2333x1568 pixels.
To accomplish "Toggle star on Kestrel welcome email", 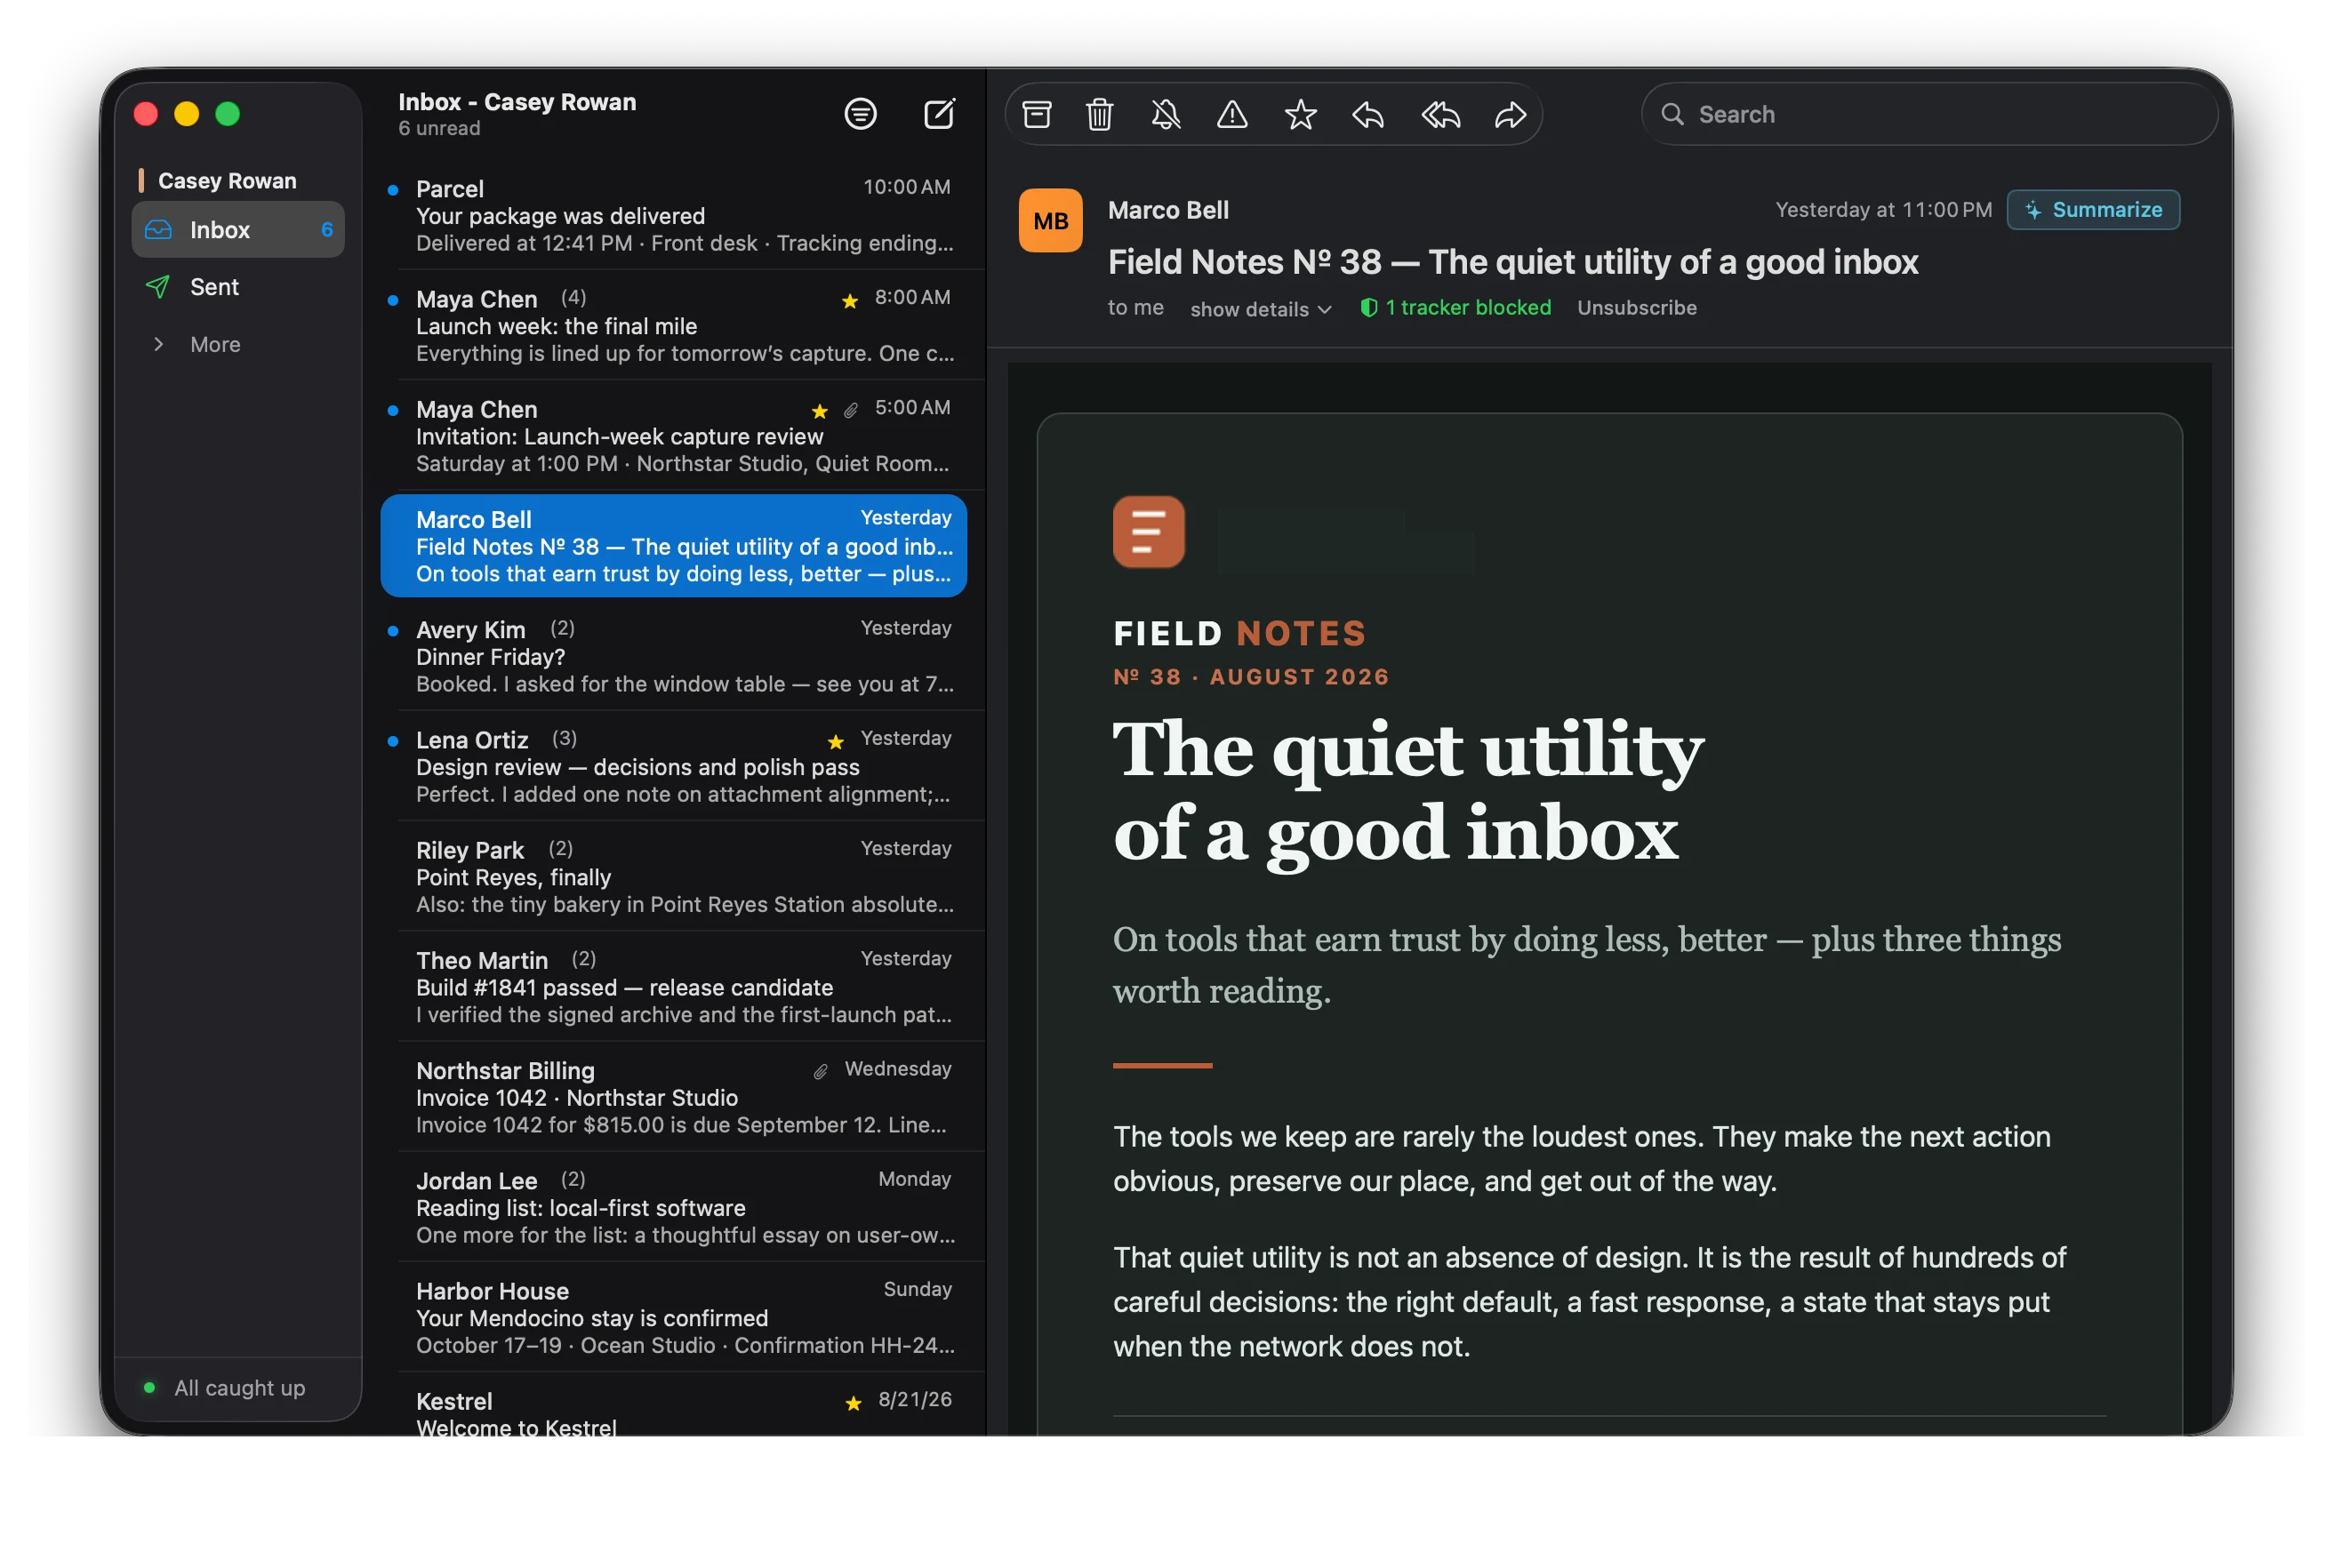I will 853,1403.
